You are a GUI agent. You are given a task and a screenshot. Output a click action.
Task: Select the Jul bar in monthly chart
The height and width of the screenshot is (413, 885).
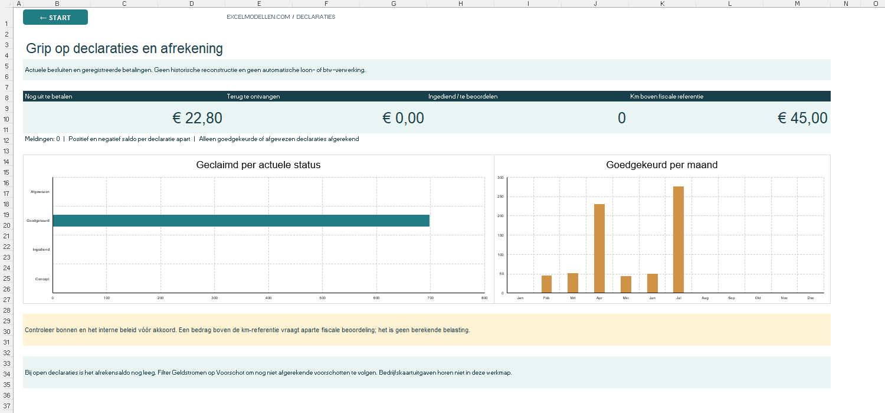(678, 240)
